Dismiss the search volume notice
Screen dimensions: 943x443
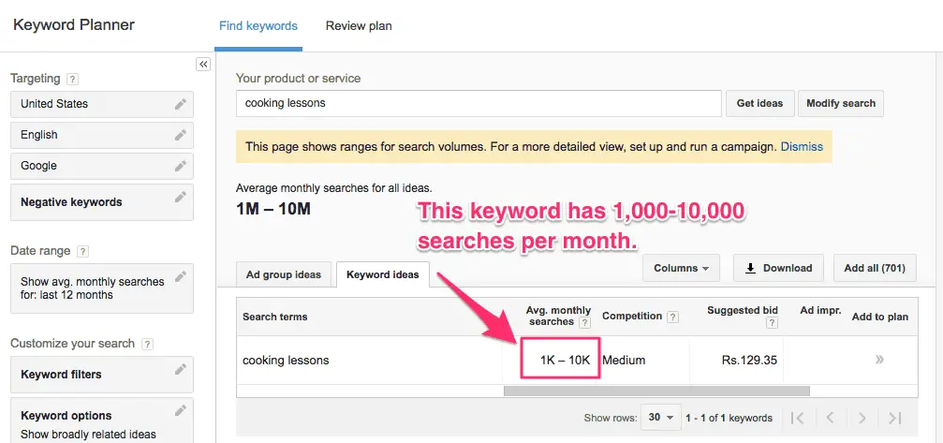(x=802, y=147)
